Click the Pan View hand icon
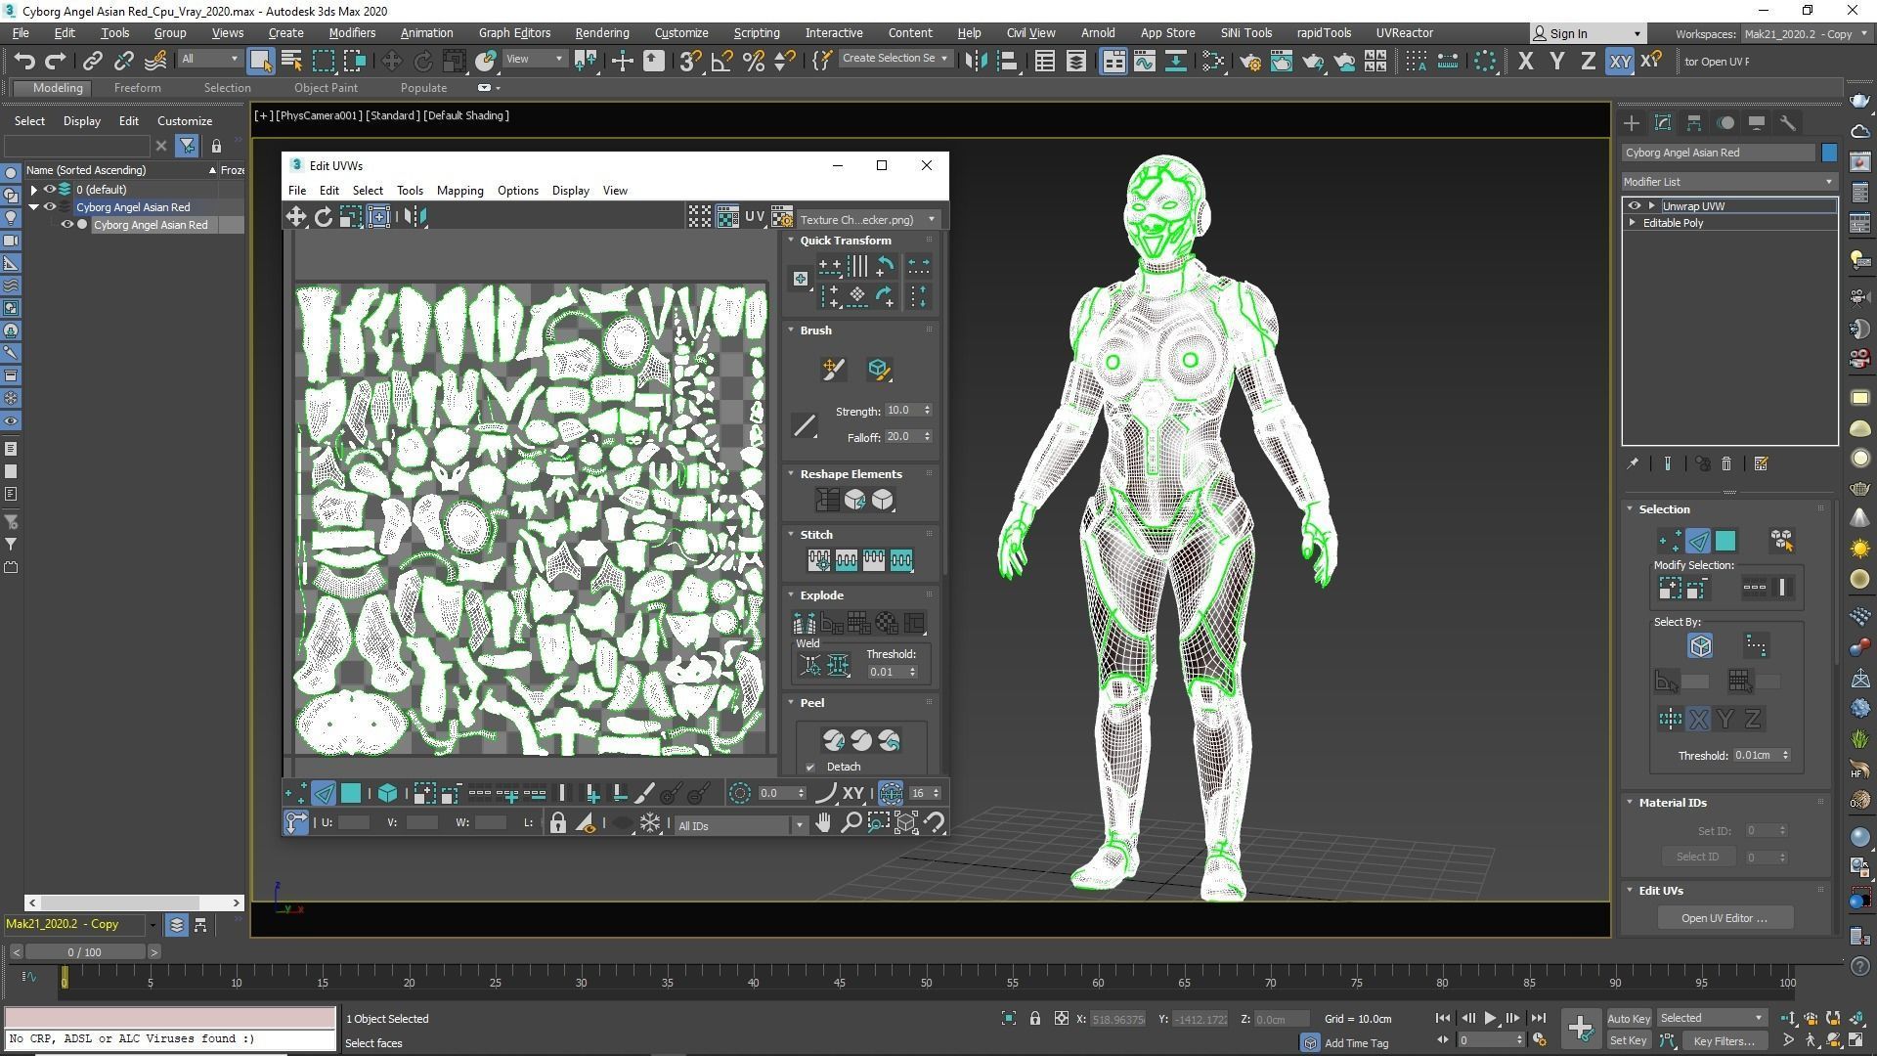1877x1056 pixels. tap(823, 823)
